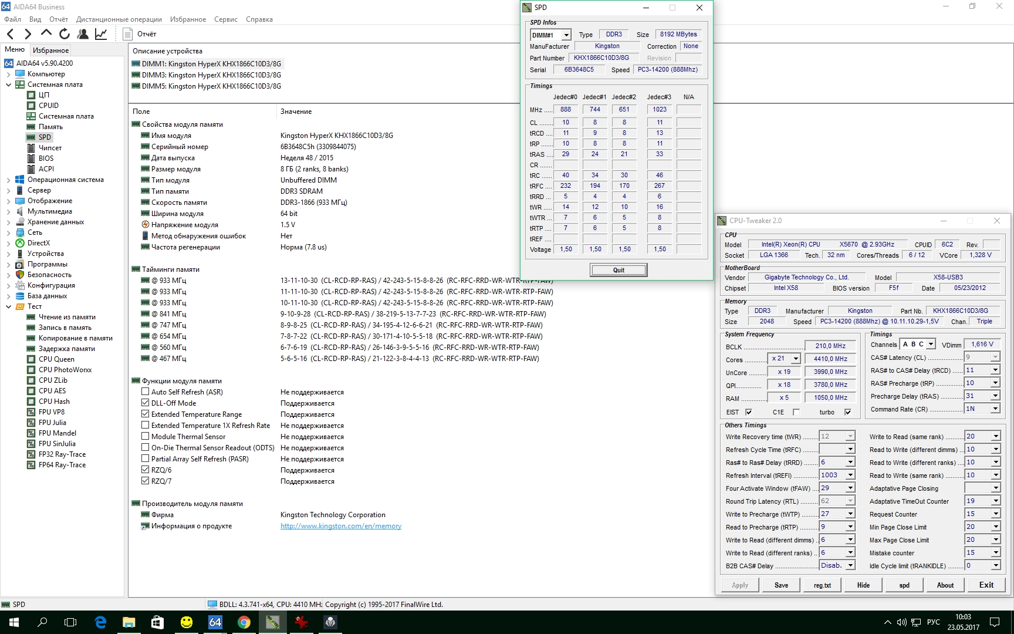Switch to the Избранное tab
1014x634 pixels.
[50, 50]
